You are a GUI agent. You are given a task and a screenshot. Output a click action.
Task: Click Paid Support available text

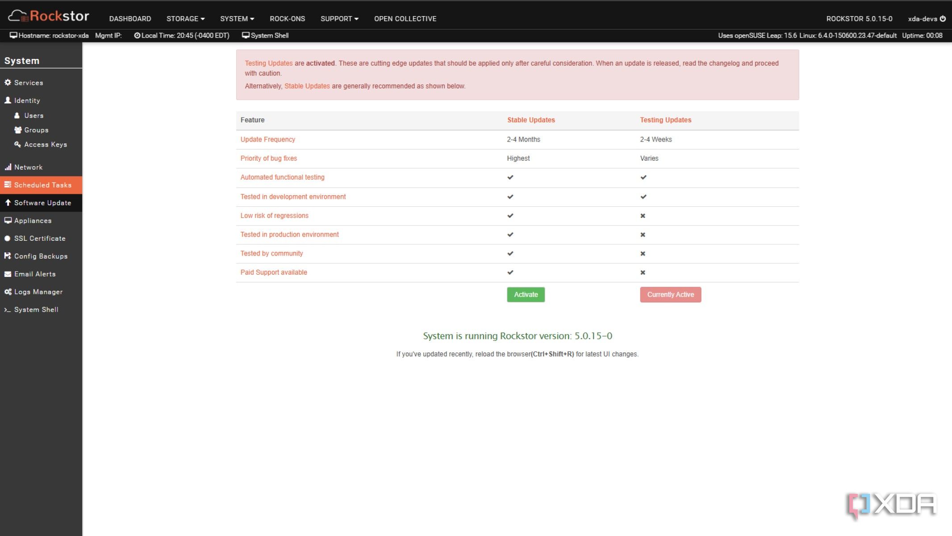pyautogui.click(x=273, y=272)
